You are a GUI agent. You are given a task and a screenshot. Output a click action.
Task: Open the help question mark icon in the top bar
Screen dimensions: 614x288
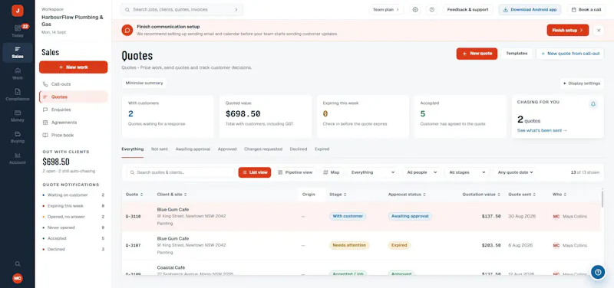pyautogui.click(x=432, y=10)
